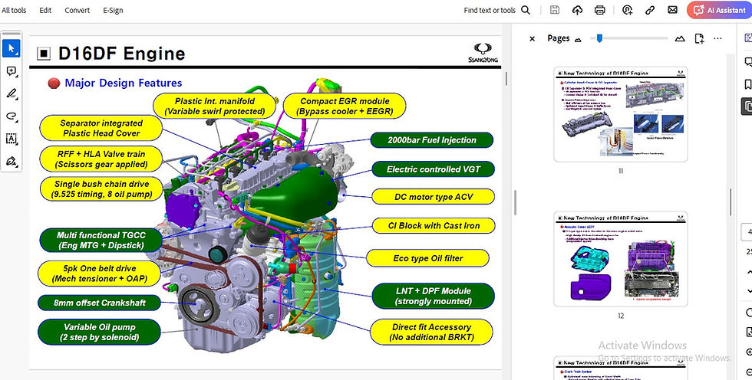Click the 'Multi functional TGCC' label

[x=101, y=241]
